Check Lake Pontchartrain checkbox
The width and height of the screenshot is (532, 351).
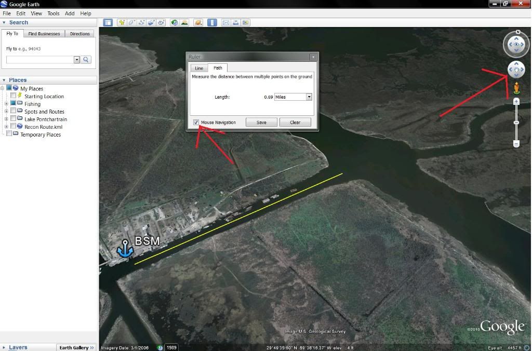pos(13,118)
